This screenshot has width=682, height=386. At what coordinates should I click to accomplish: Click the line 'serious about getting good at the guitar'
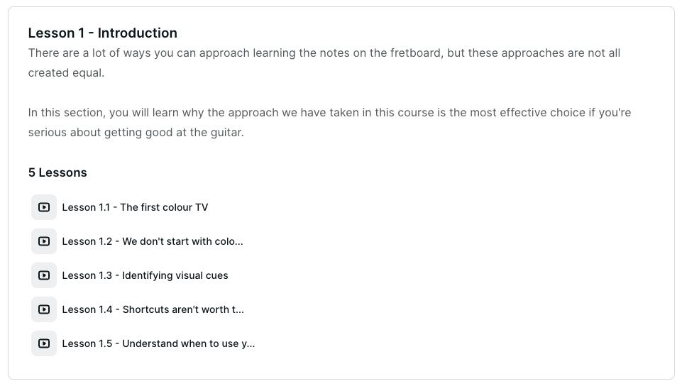coord(136,133)
